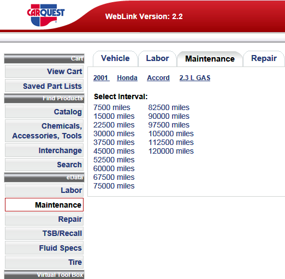Open Fluid Specs in sidebar
The width and height of the screenshot is (285, 279).
tap(44, 248)
